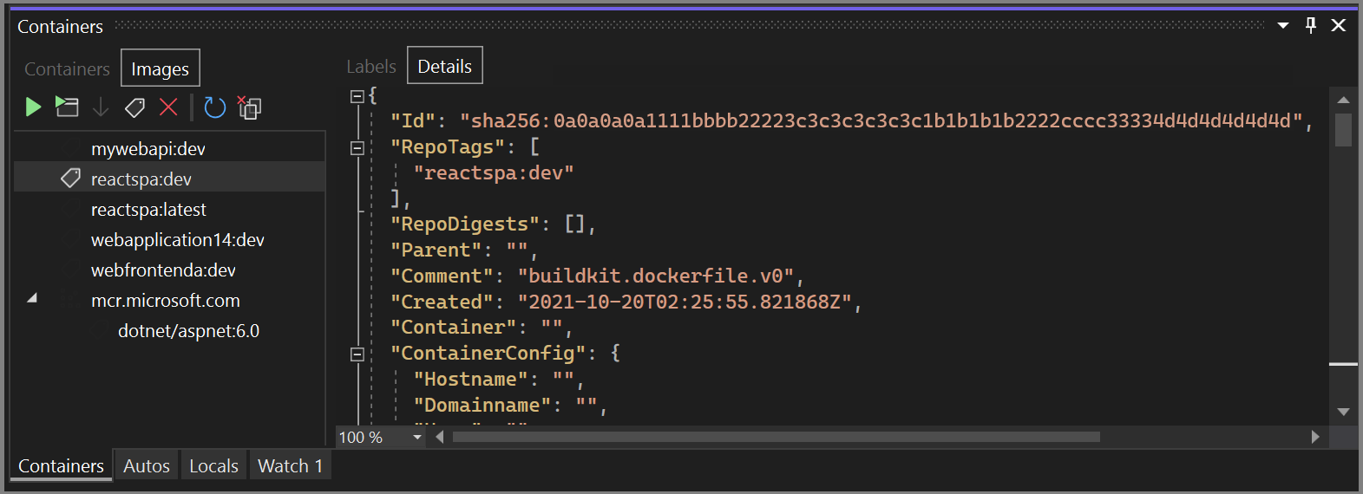This screenshot has height=494, width=1363.
Task: Select the Details tab
Action: tap(445, 66)
